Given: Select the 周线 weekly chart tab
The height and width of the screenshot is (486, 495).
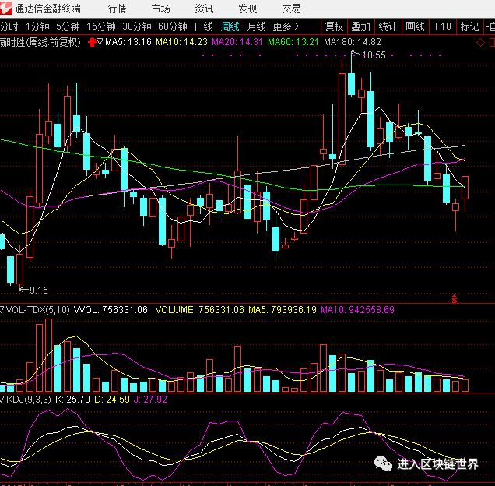Looking at the screenshot, I should 230,26.
